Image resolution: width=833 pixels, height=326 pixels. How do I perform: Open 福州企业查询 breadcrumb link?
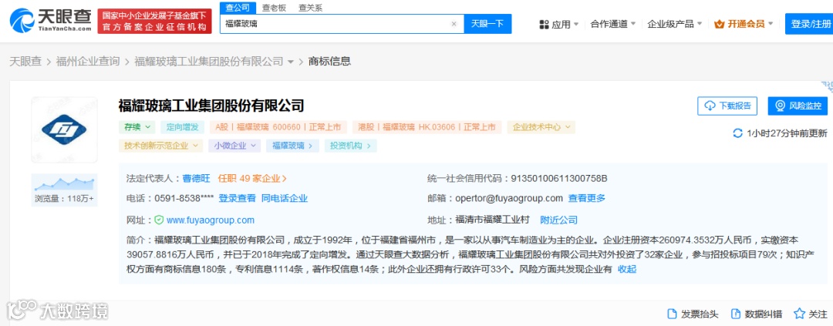[88, 61]
